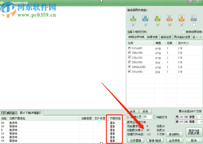Click the 当前进度 column header
The height and width of the screenshot is (144, 203).
[86, 118]
